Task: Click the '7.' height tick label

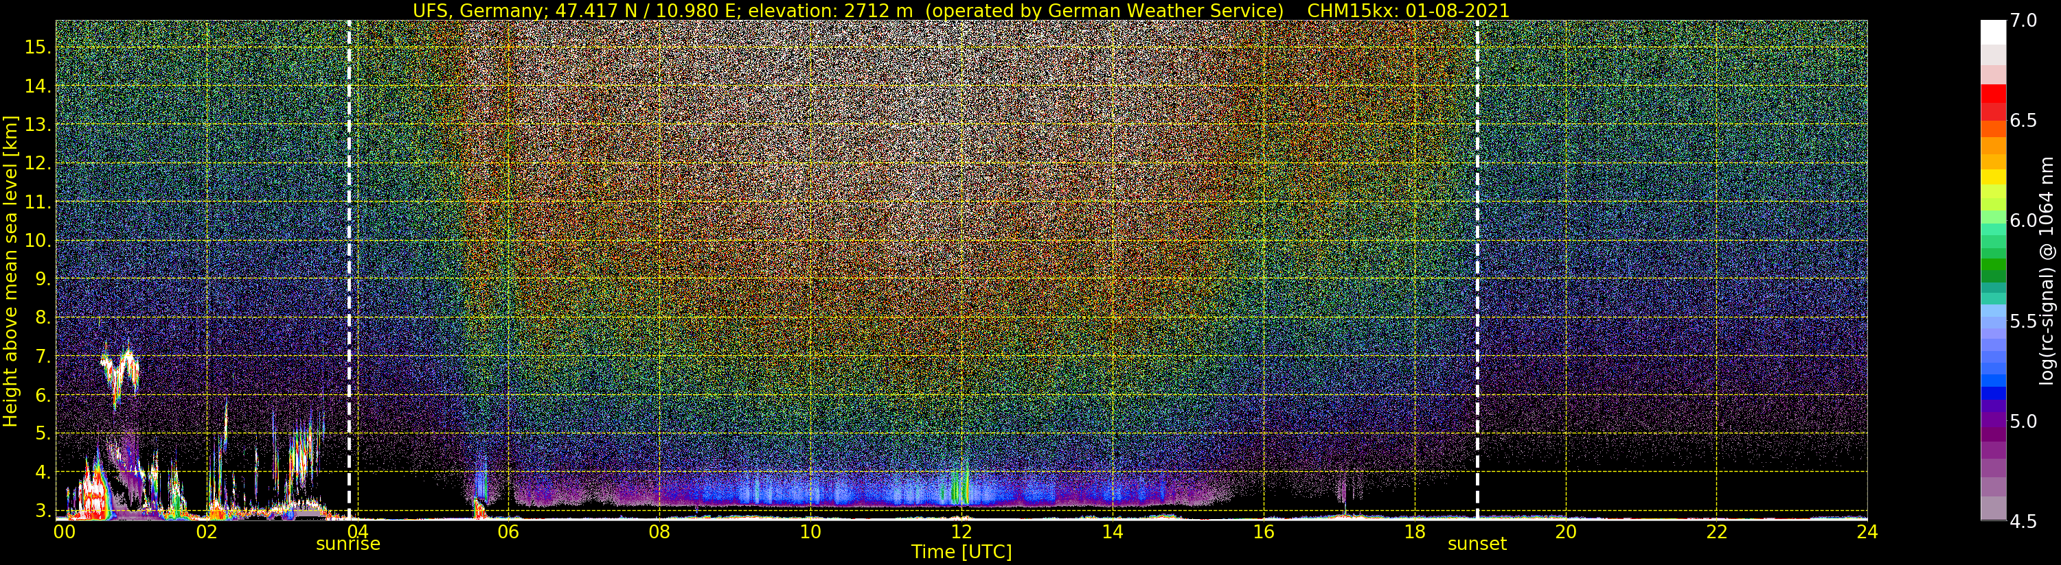Action: click(43, 357)
